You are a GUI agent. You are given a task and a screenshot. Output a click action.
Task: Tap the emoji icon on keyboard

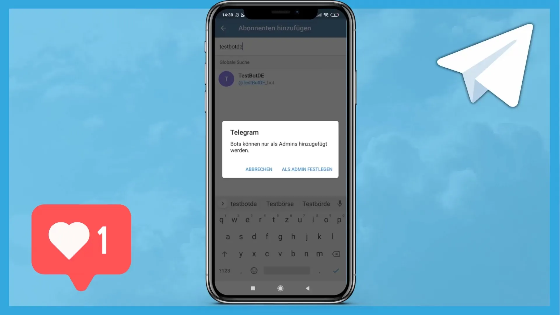pyautogui.click(x=253, y=270)
